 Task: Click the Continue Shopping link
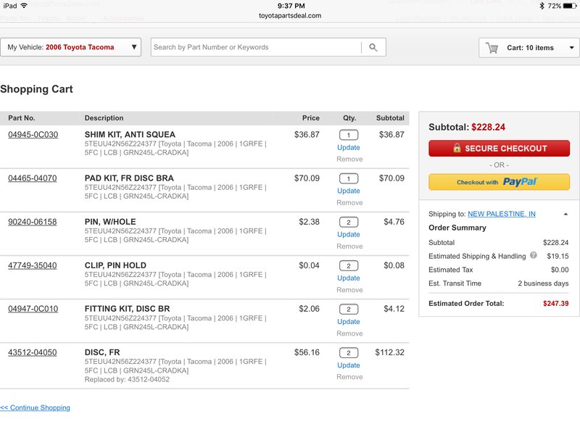(35, 407)
